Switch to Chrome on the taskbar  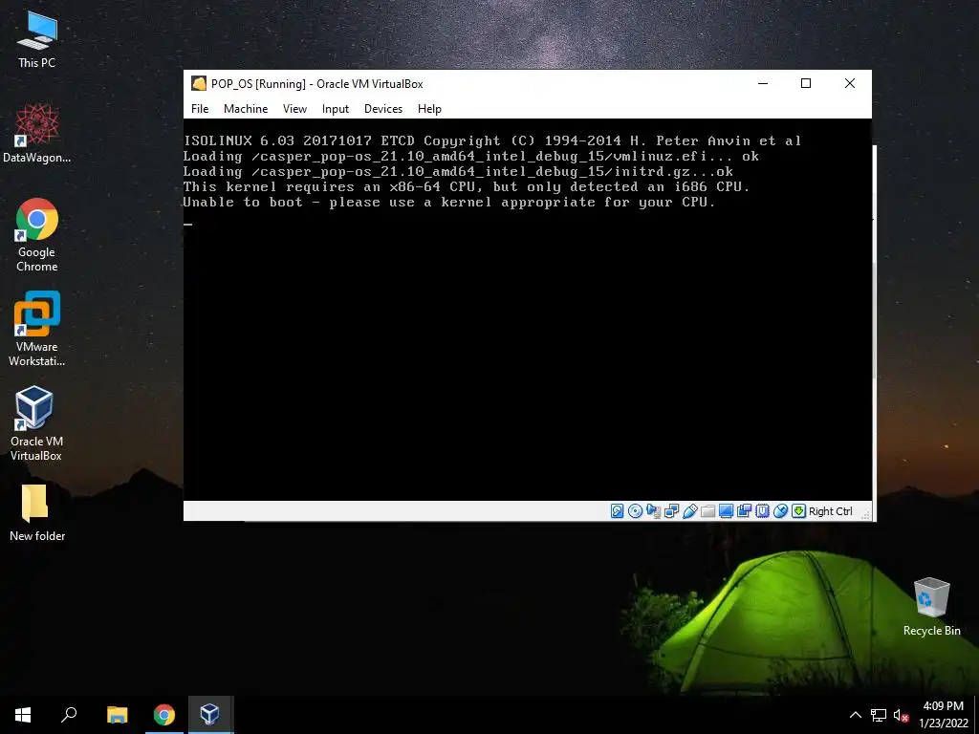164,715
